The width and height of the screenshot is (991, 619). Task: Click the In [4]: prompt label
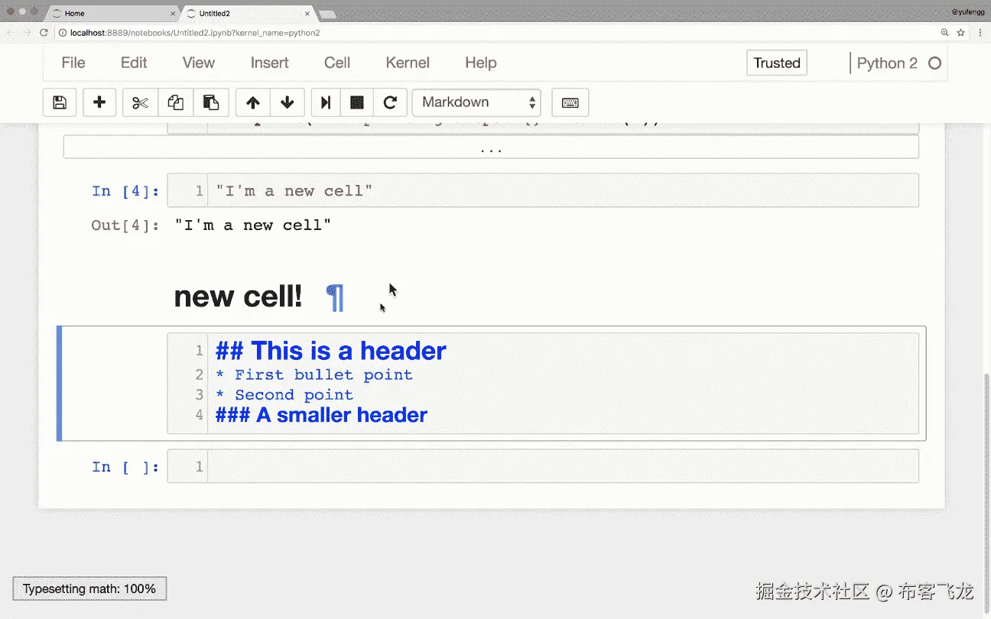point(125,191)
